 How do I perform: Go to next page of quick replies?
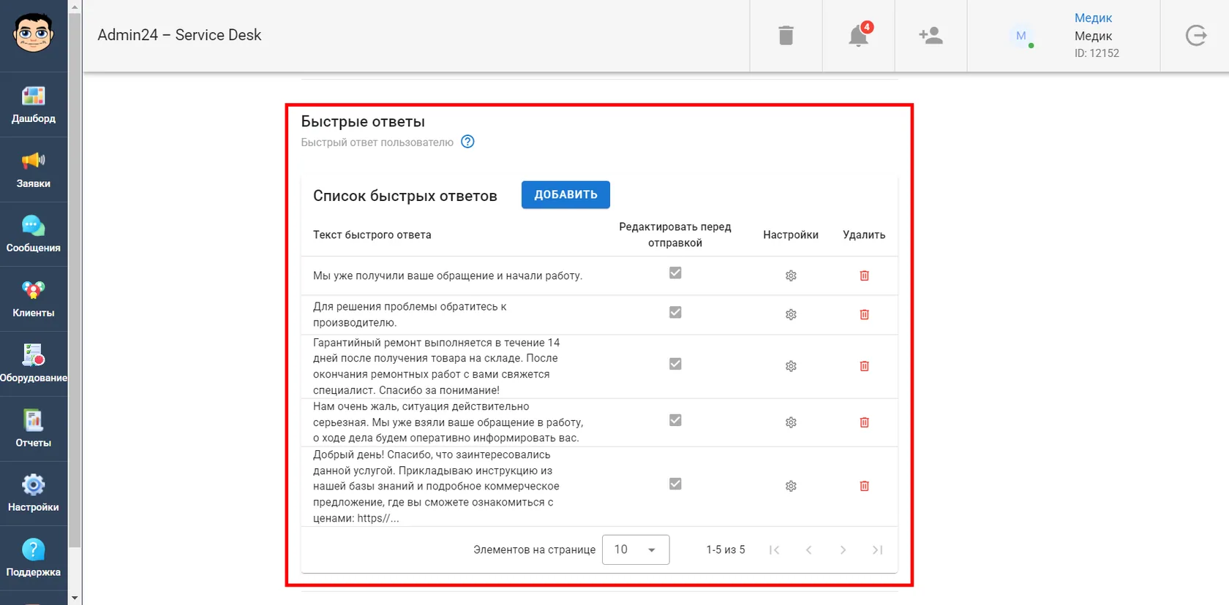(843, 549)
